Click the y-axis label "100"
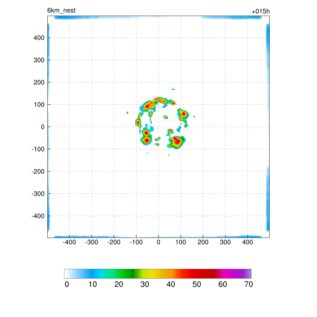 tap(39, 105)
